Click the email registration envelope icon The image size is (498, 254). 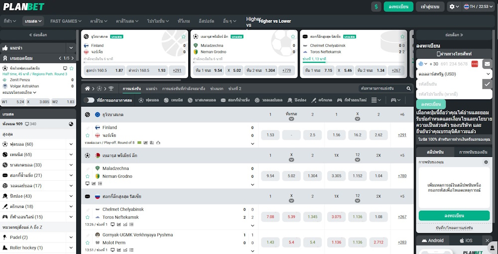(487, 64)
